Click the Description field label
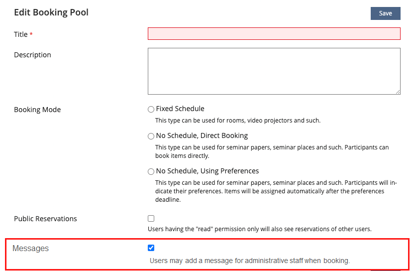The image size is (413, 271). 32,55
